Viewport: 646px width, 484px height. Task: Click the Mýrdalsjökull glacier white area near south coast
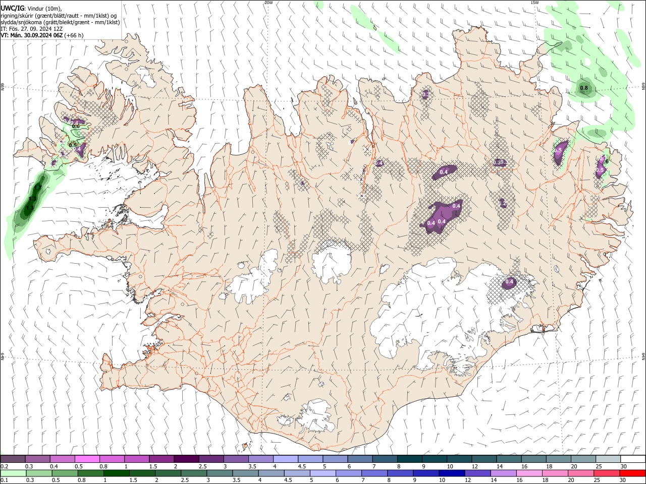[x=315, y=416]
